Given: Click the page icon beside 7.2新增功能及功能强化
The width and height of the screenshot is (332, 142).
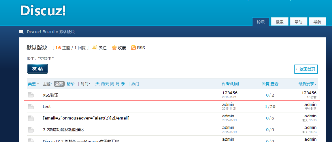Looking at the screenshot, I should [x=31, y=130].
